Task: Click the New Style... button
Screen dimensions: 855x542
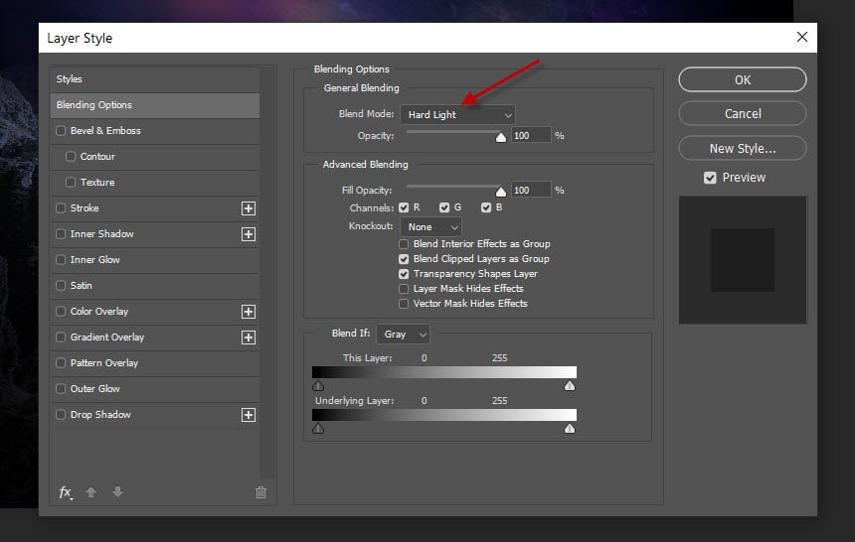Action: point(742,149)
